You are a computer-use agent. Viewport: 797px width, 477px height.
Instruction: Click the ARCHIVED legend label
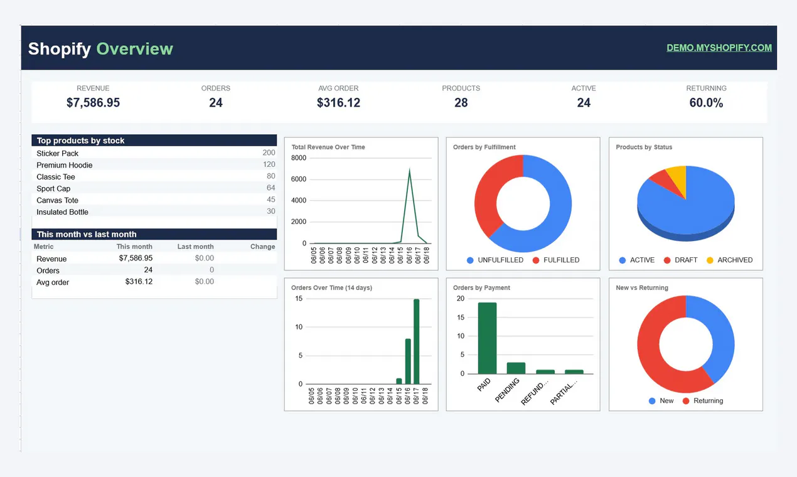[735, 260]
